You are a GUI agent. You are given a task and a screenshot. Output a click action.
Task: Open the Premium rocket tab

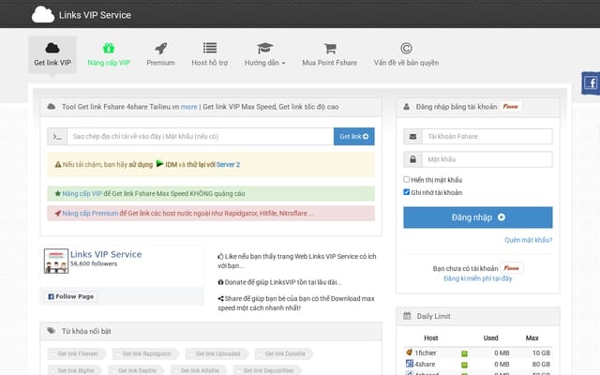pyautogui.click(x=160, y=54)
